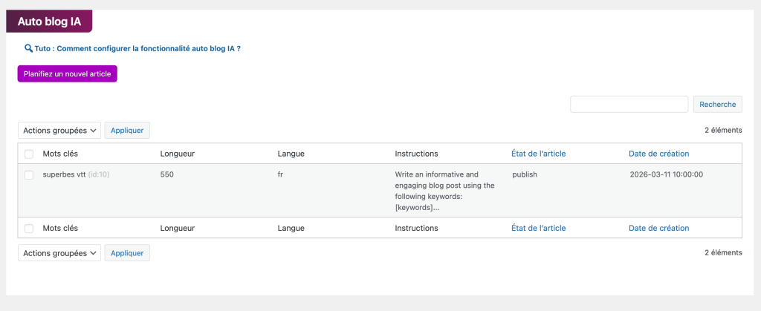Toggle the select-all checkbox in table footer
Screen dimensions: 761x311
pyautogui.click(x=29, y=229)
